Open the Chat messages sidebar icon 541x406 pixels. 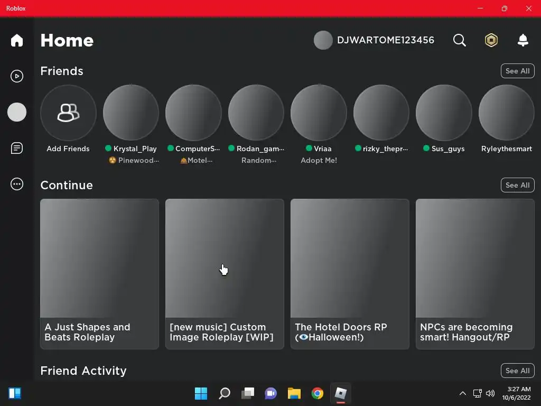click(16, 148)
